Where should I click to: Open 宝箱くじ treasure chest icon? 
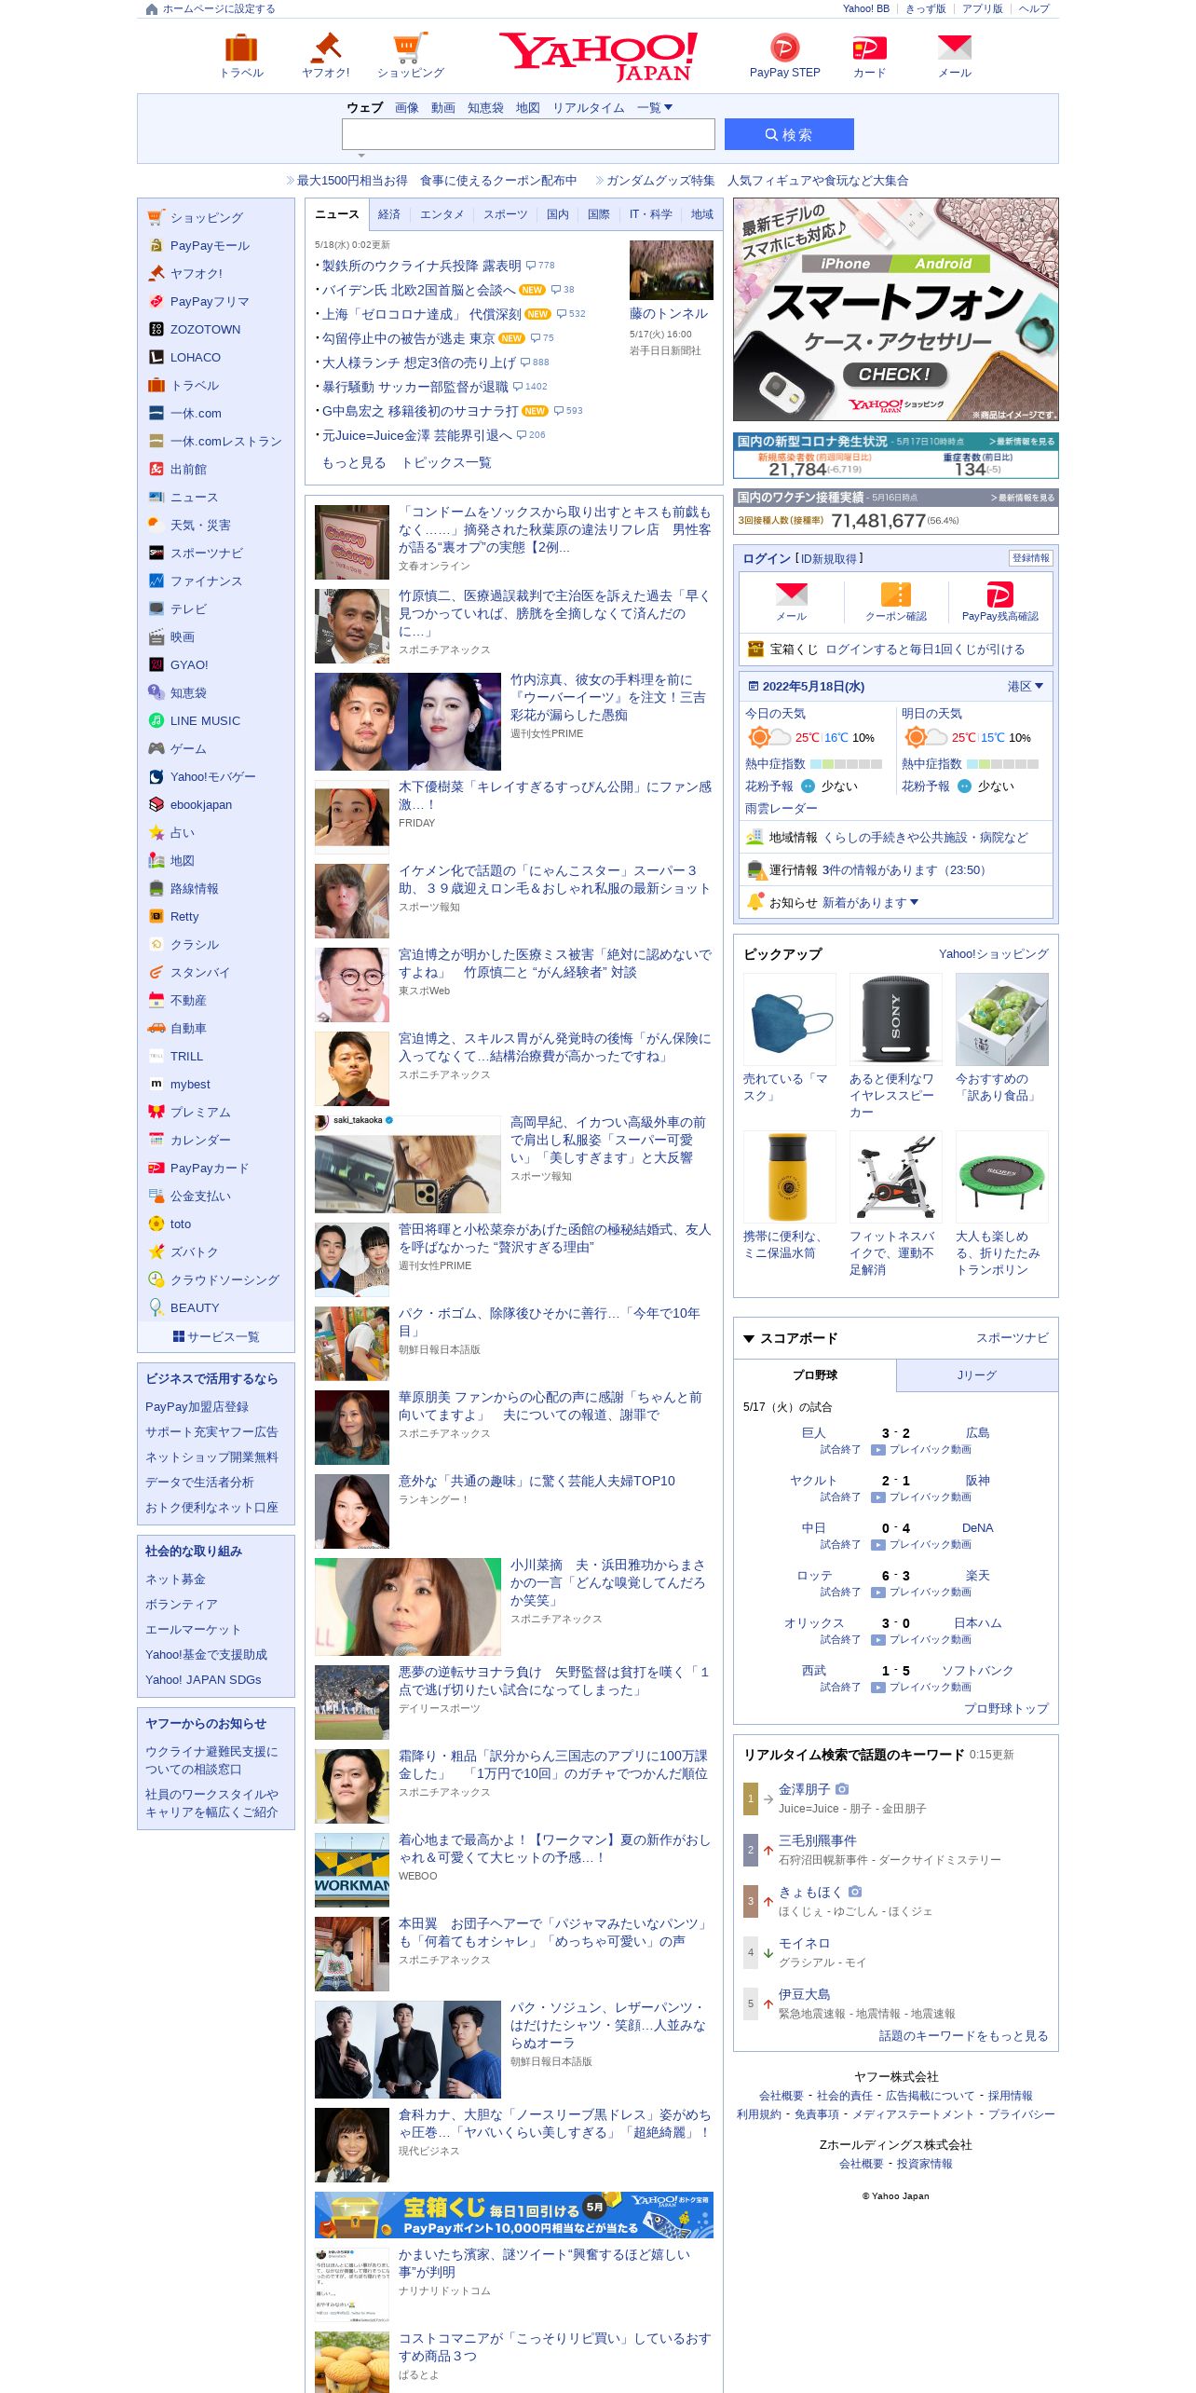coord(755,650)
